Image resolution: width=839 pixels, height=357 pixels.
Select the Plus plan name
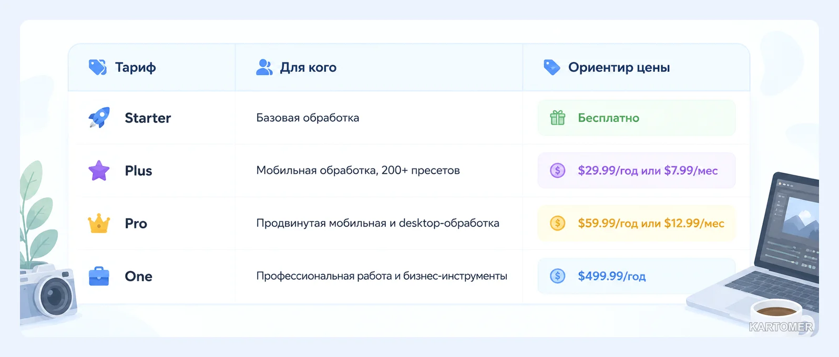(x=138, y=171)
